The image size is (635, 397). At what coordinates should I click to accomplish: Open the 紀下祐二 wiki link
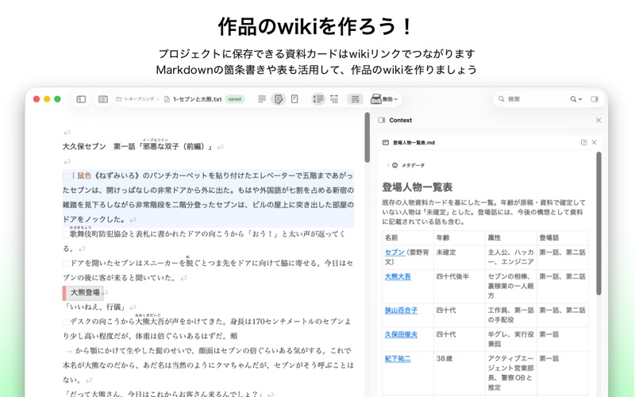[x=398, y=359]
